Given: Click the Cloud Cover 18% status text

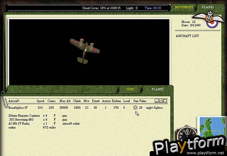Looking at the screenshot, I should [x=101, y=8].
